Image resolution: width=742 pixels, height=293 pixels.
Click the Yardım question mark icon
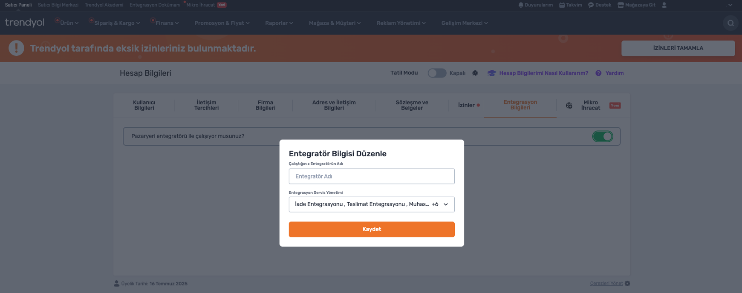coord(598,73)
